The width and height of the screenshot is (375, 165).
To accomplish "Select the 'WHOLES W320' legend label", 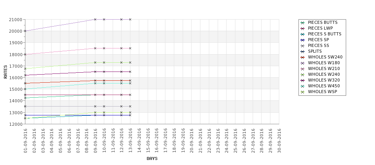I will click(x=324, y=80).
